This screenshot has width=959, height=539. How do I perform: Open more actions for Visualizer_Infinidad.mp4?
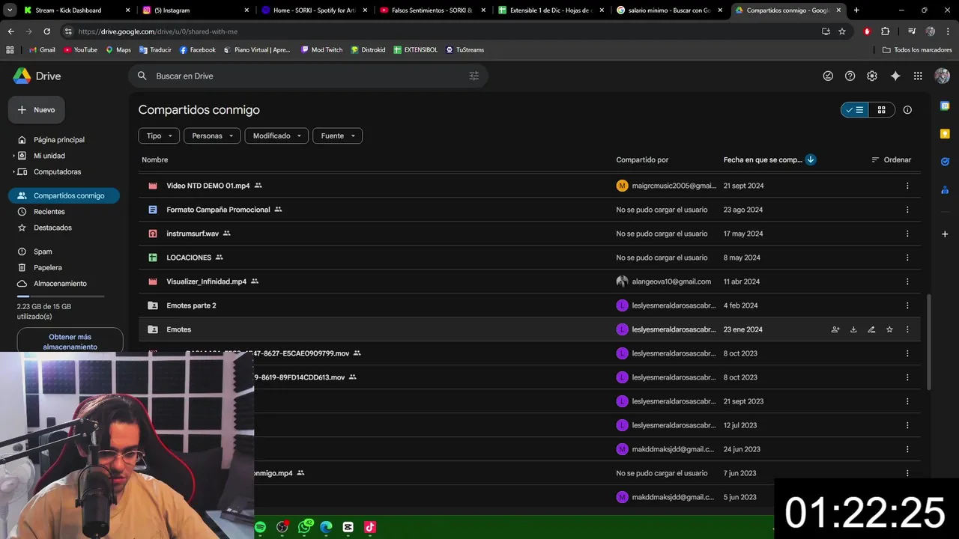coord(907,281)
